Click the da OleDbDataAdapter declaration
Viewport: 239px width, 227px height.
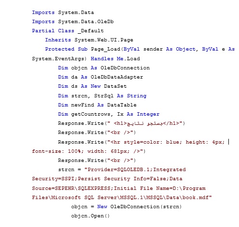[x=100, y=77]
